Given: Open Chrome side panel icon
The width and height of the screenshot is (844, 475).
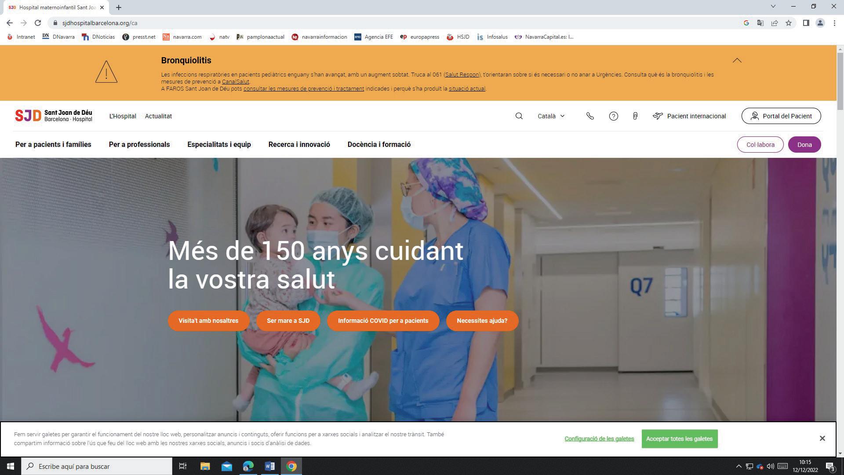Looking at the screenshot, I should pos(806,23).
